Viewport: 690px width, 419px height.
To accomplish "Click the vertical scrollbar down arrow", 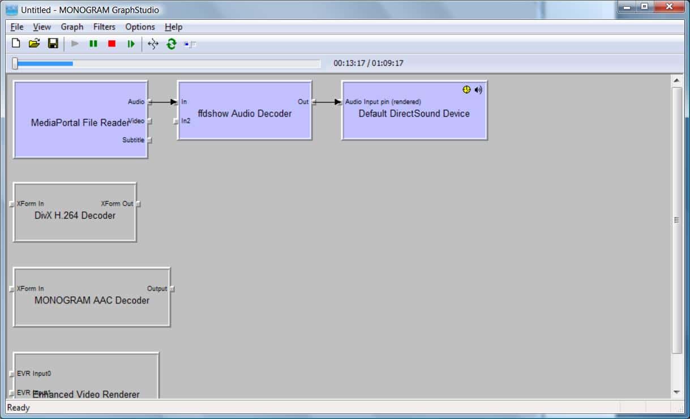I will click(x=676, y=392).
